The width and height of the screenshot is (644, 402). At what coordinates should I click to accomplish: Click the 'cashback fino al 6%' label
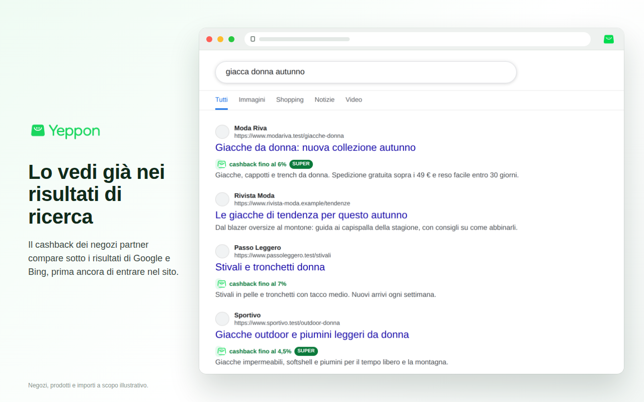(x=258, y=164)
